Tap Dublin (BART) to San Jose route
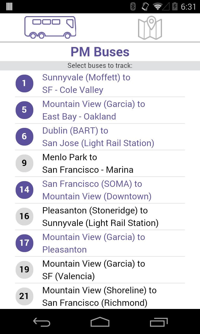This screenshot has width=200, height=334. pos(98,137)
